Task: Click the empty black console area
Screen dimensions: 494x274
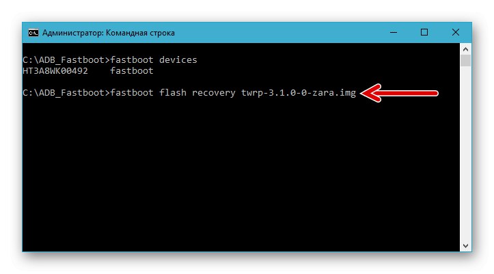Action: pyautogui.click(x=239, y=178)
